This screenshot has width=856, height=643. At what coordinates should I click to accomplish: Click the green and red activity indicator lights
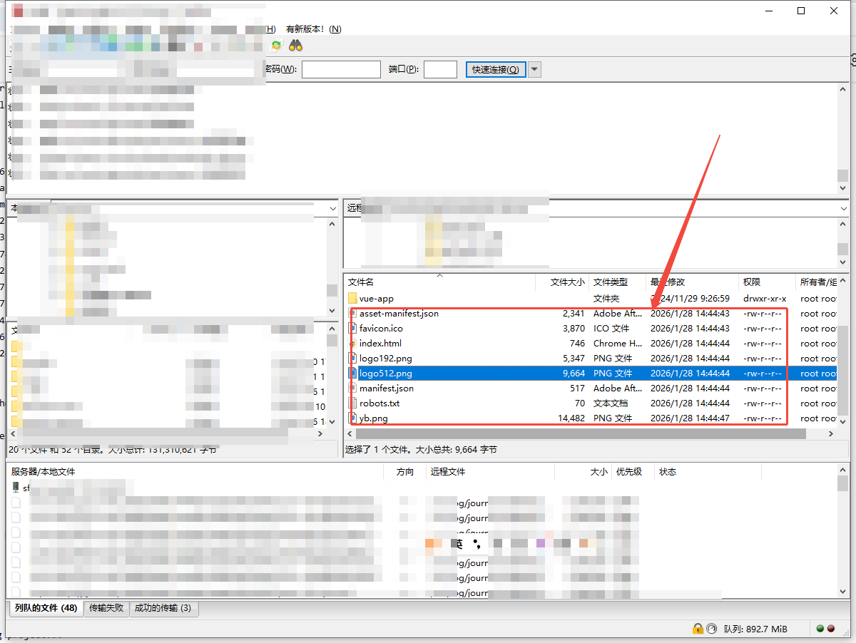pos(825,629)
